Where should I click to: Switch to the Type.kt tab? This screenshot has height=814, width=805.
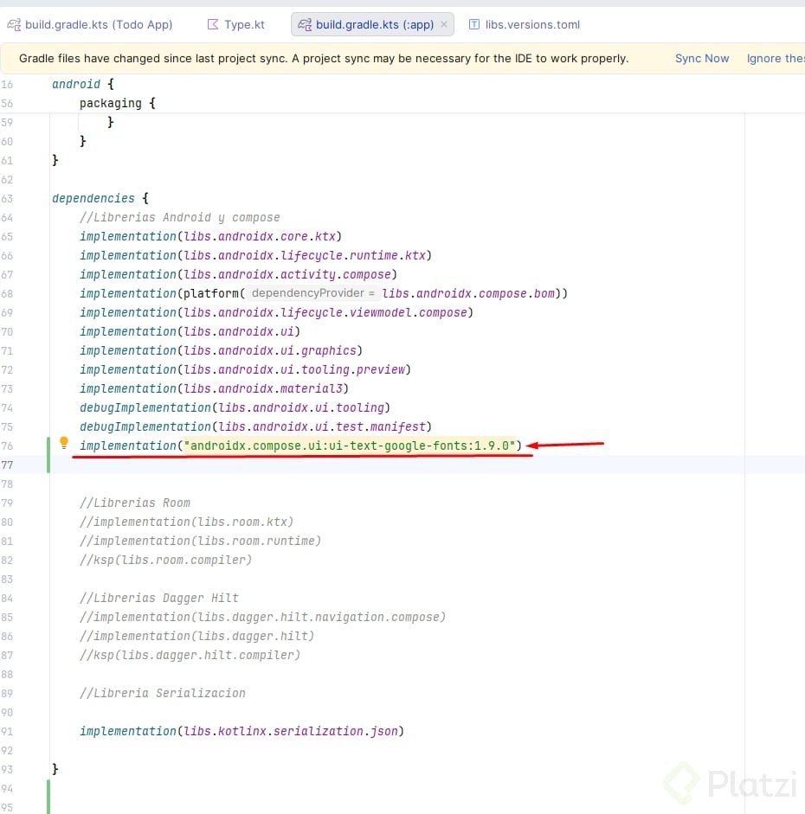tap(236, 24)
